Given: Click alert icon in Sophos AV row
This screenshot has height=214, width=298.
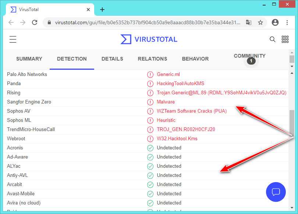Looking at the screenshot, I should pos(150,111).
